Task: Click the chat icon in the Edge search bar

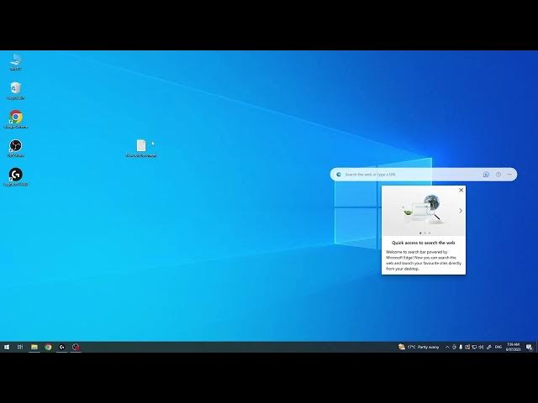Action: point(486,175)
